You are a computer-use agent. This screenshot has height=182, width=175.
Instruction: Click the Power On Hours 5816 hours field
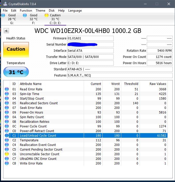[159, 63]
